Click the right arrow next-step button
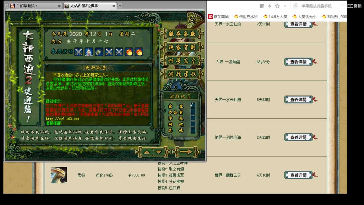Image resolution: width=364 pixels, height=205 pixels. pos(186,152)
